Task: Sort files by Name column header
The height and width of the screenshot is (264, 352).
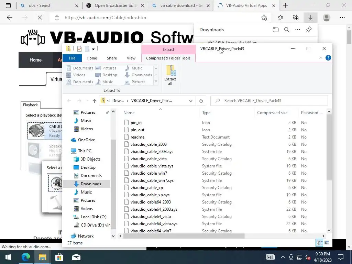Action: [x=129, y=113]
